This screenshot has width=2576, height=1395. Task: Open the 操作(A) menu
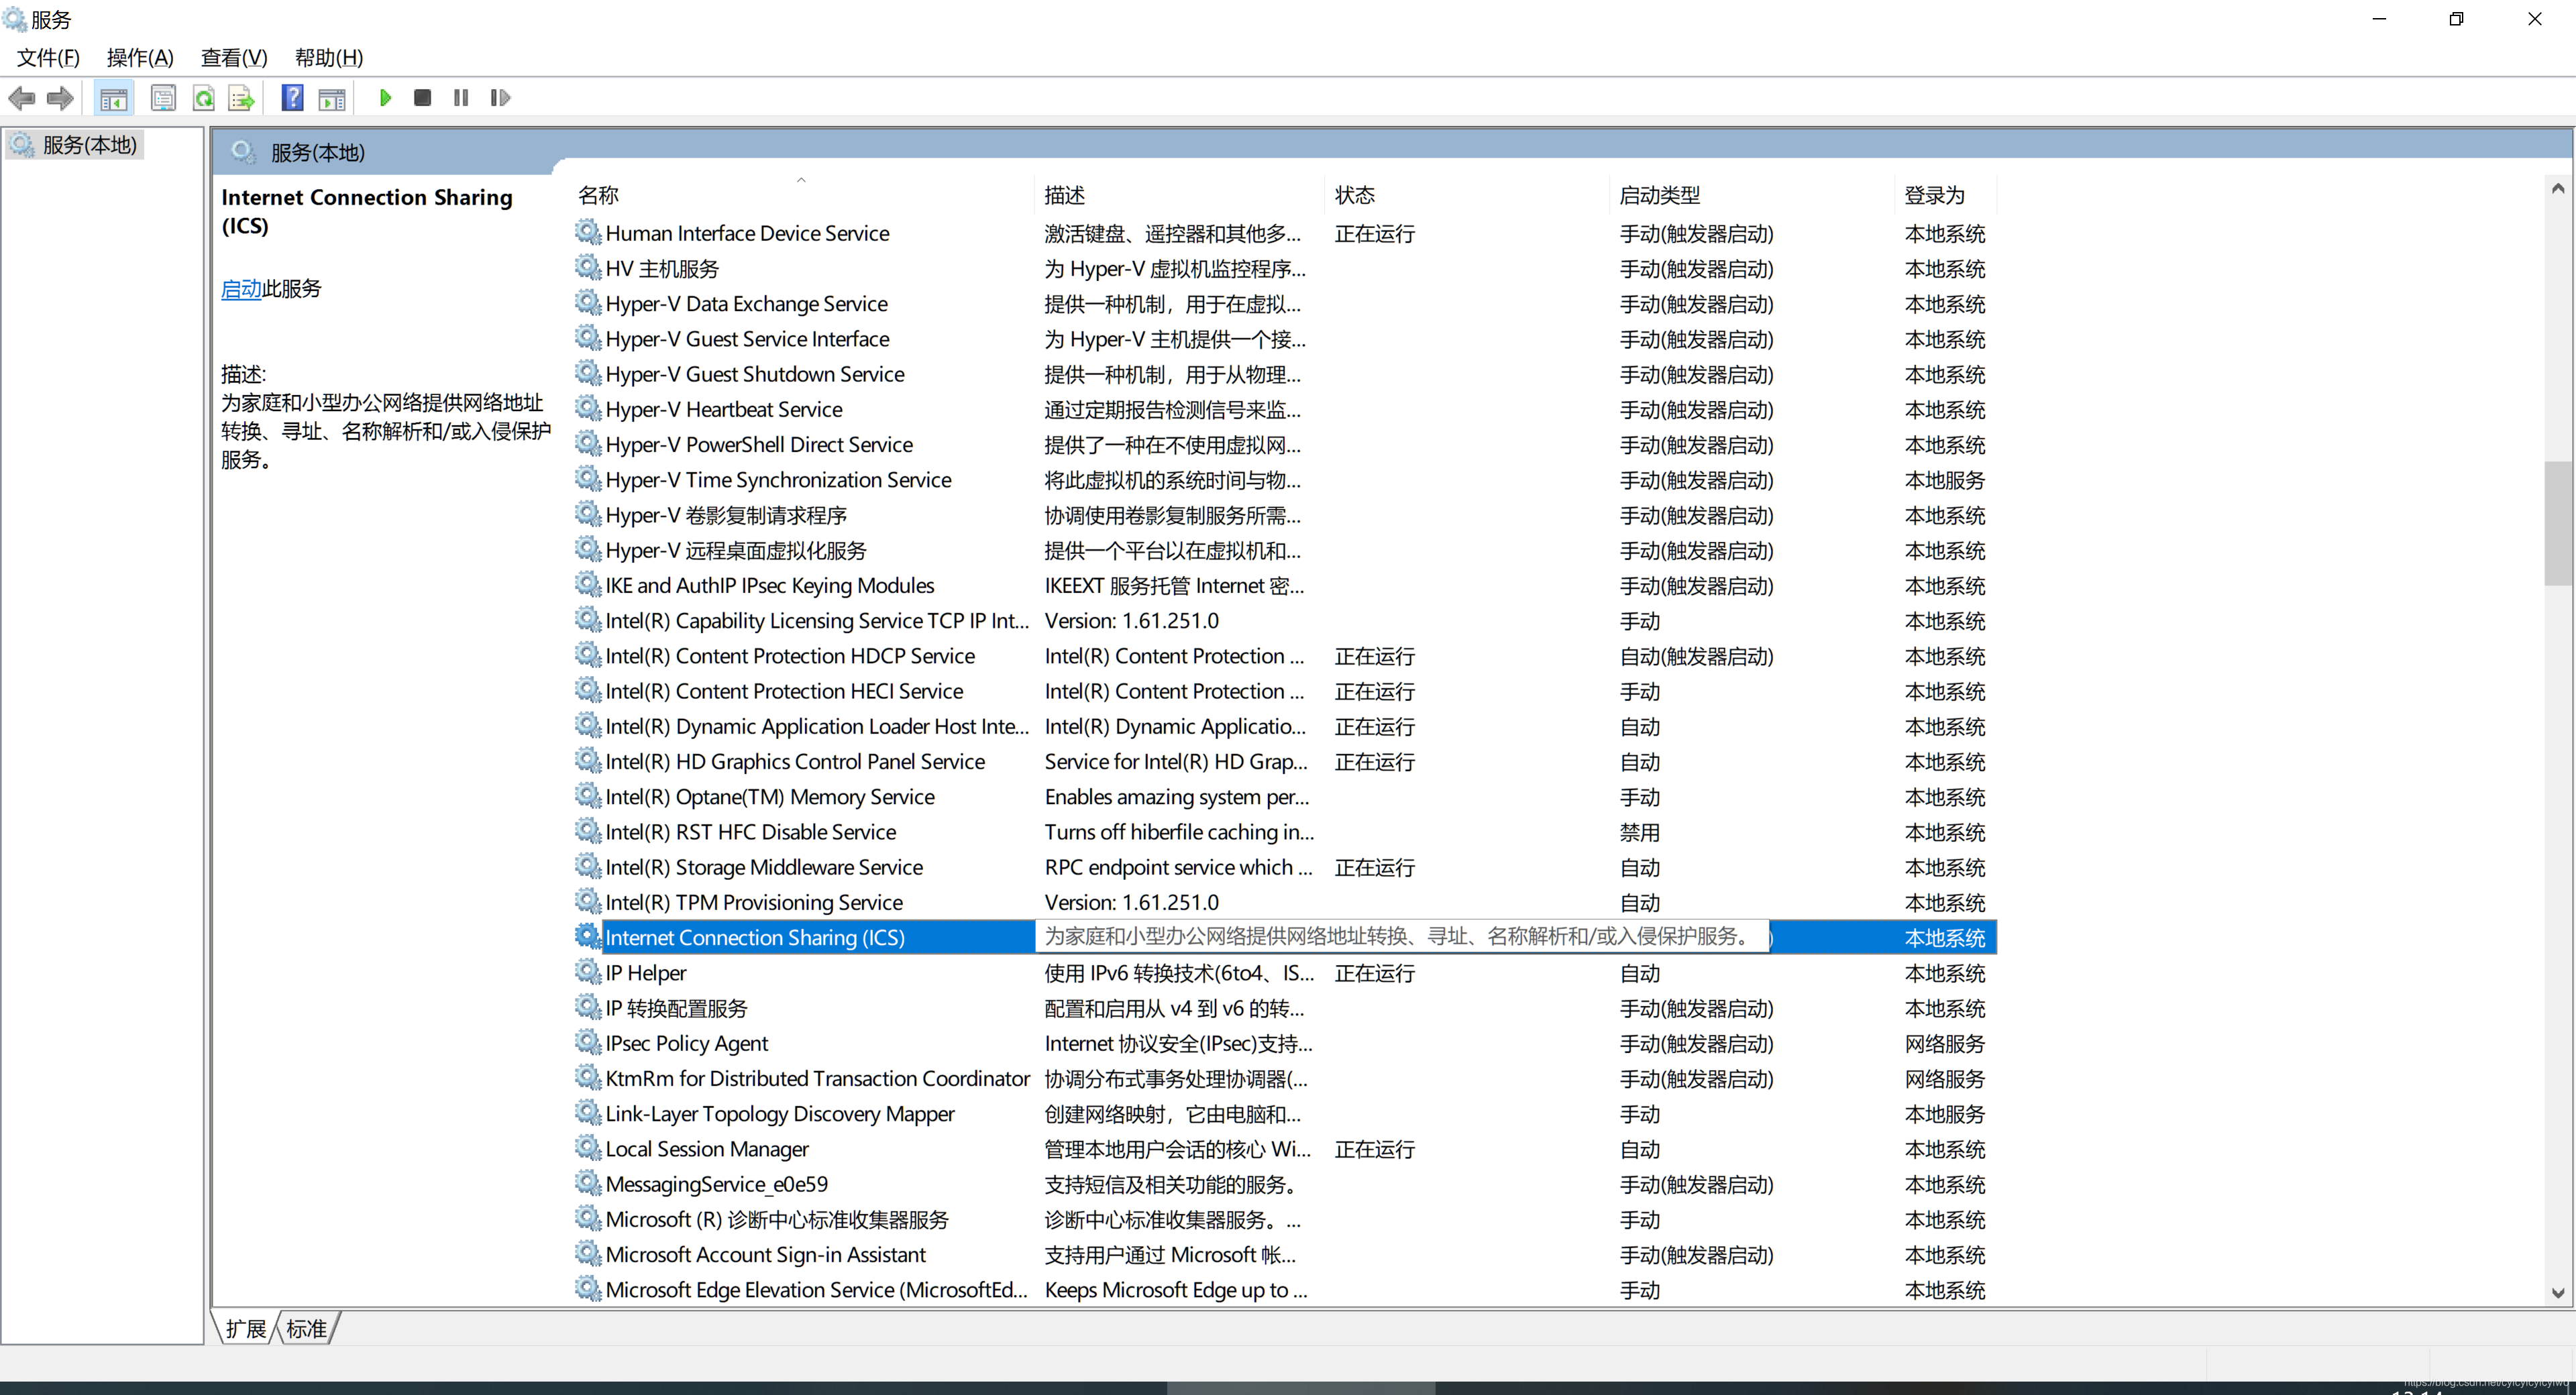(140, 58)
